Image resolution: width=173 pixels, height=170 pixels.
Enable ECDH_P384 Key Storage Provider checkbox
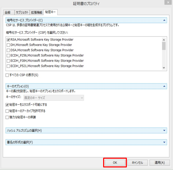(8, 61)
